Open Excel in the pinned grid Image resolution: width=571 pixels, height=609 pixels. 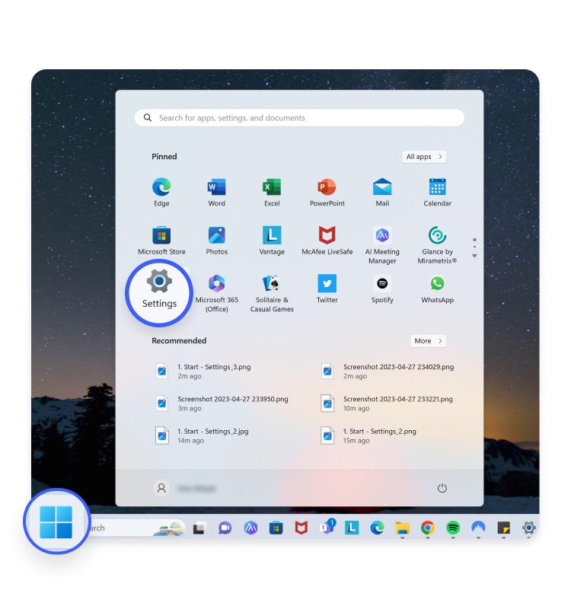(x=272, y=193)
